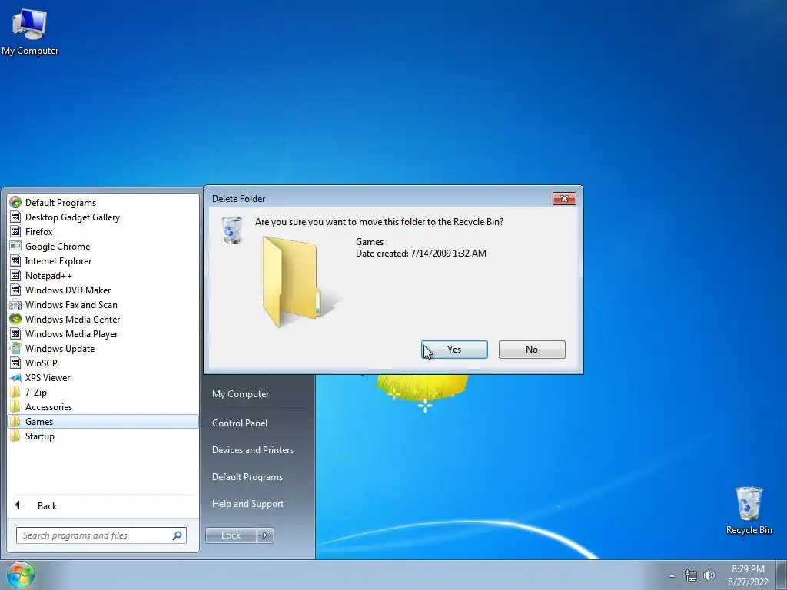Screen dimensions: 787x590
Task: Click the "Accessories" folder label
Action: click(48, 407)
